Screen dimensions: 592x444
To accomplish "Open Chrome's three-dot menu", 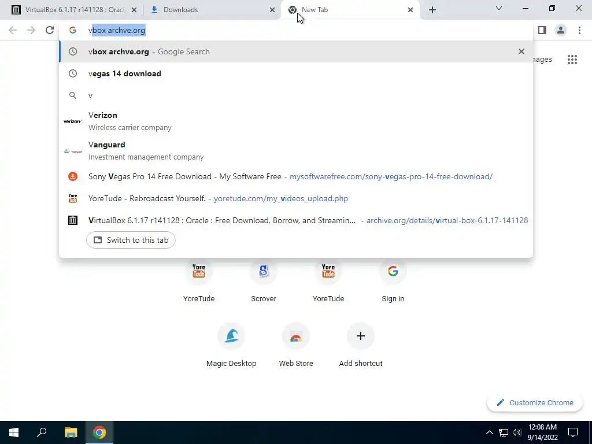I will (x=579, y=30).
